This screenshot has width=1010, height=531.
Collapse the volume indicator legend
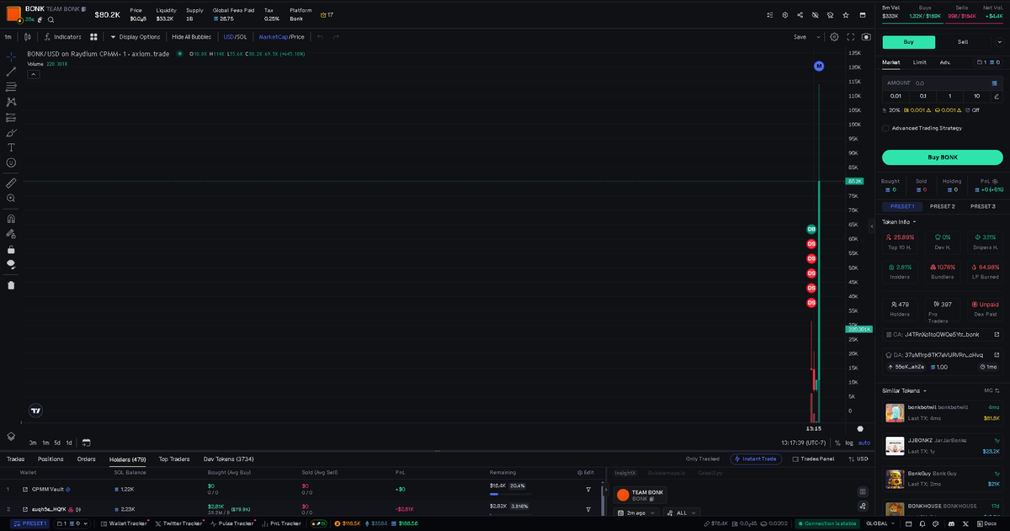(34, 74)
